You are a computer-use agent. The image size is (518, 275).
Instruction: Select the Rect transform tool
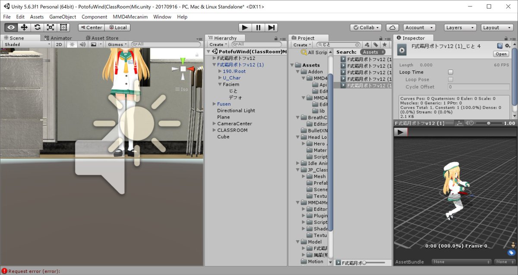tap(63, 27)
